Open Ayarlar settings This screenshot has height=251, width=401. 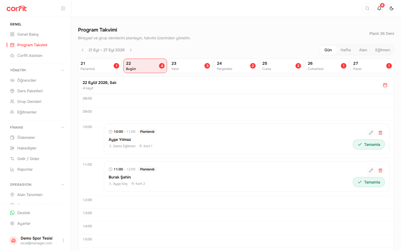[37, 223]
